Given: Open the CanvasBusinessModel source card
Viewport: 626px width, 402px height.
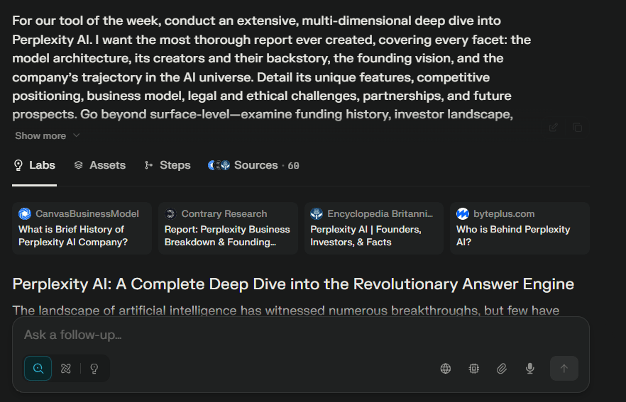Looking at the screenshot, I should click(82, 228).
